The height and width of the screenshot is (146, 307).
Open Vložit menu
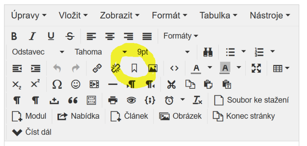[x=73, y=15]
